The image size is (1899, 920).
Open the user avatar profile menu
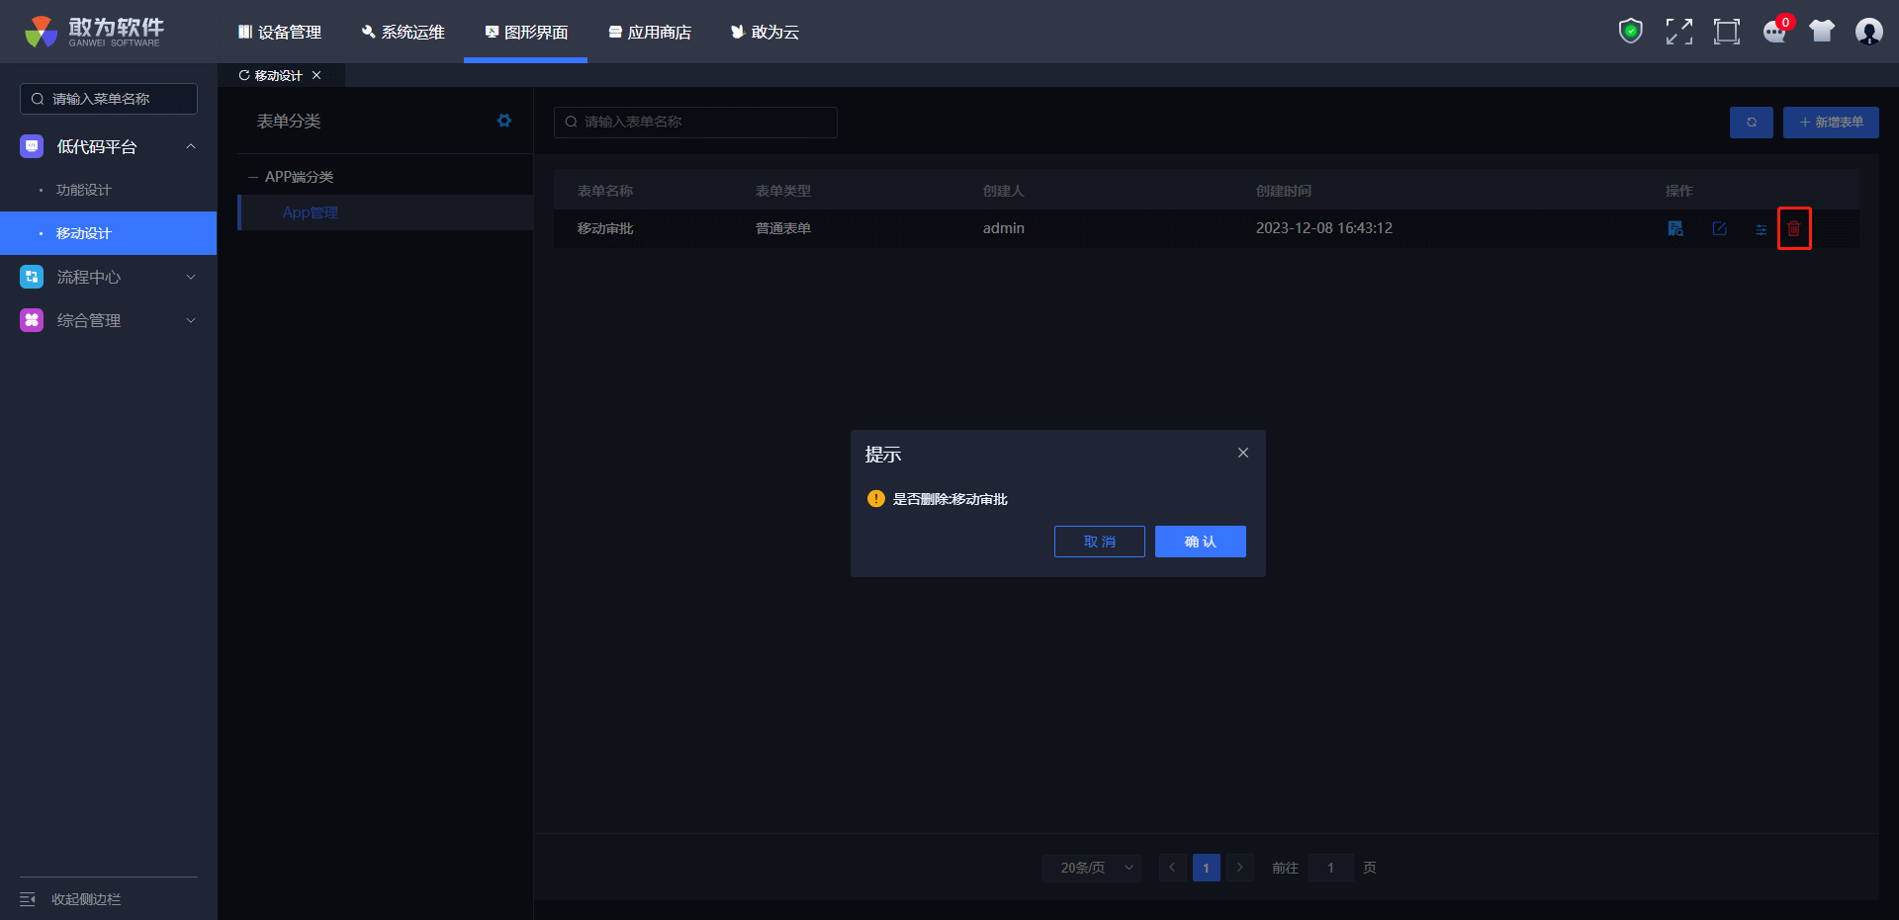click(1868, 32)
